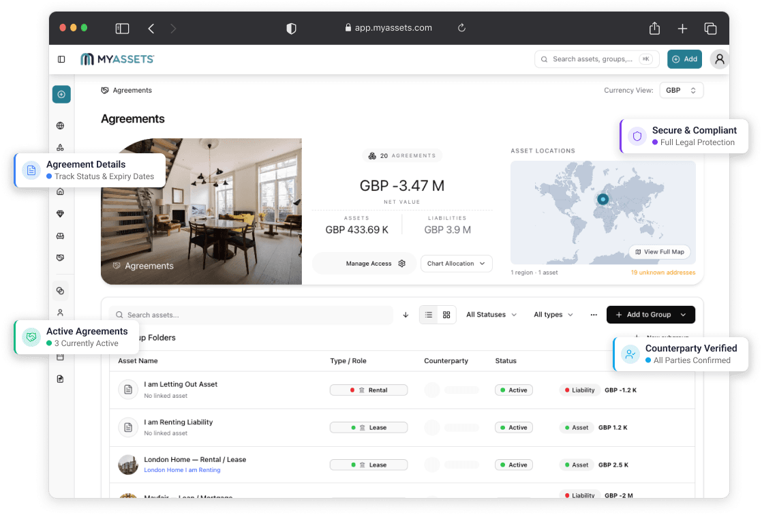762x515 pixels.
Task: Click the browser reload page icon
Action: click(x=461, y=28)
